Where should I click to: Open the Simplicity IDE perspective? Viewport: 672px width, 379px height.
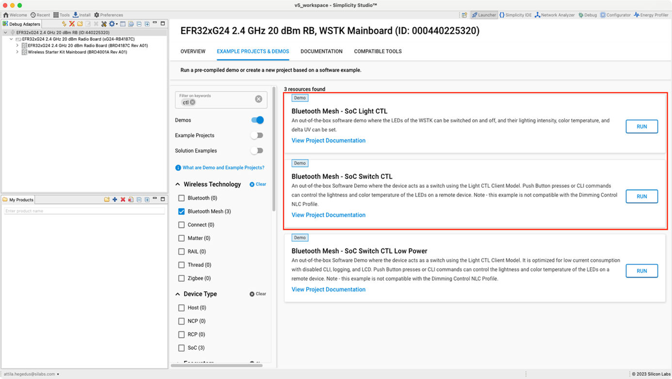coord(515,15)
